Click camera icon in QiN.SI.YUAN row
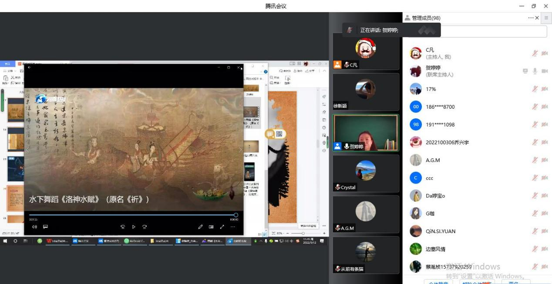 tap(545, 231)
